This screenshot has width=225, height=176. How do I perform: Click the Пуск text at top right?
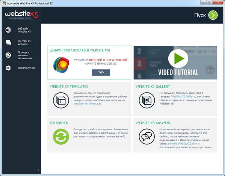(200, 15)
